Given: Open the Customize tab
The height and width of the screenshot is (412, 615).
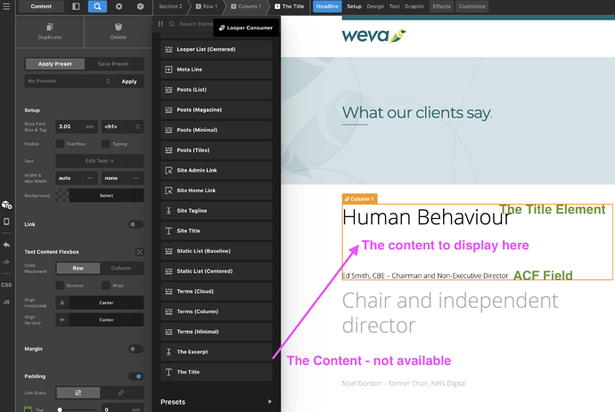Looking at the screenshot, I should [x=471, y=6].
